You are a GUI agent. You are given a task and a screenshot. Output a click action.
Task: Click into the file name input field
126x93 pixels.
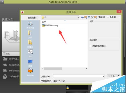point(78,76)
